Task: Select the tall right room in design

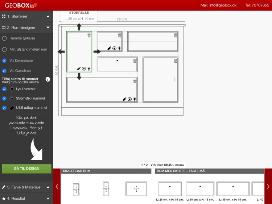Action: (160, 80)
